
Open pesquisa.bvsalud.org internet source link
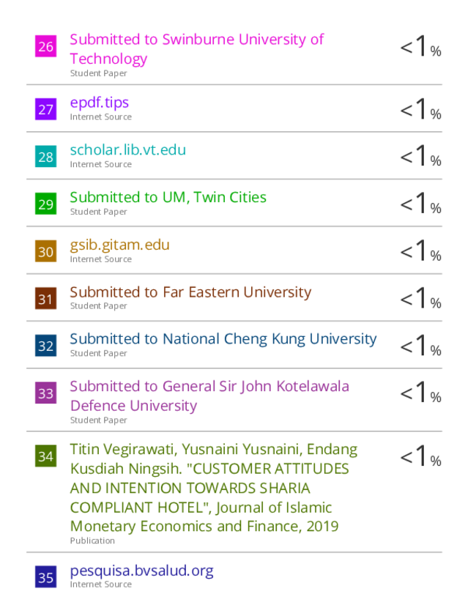(x=142, y=571)
